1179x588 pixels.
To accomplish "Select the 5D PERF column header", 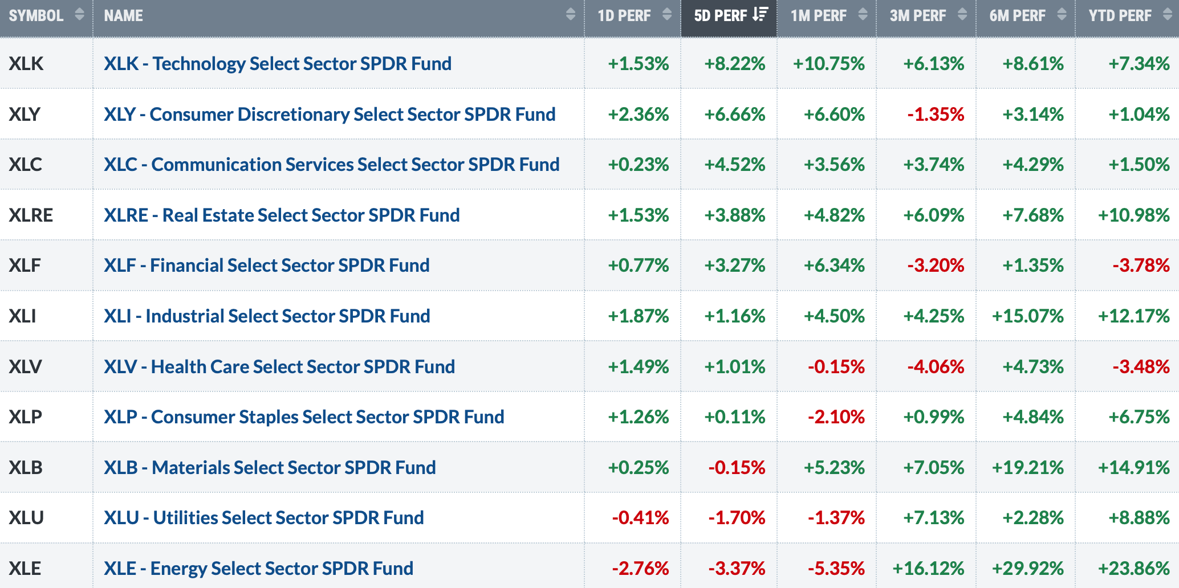I will click(729, 18).
